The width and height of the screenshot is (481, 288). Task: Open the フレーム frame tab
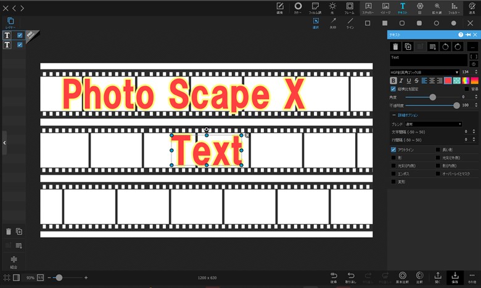[x=350, y=8]
